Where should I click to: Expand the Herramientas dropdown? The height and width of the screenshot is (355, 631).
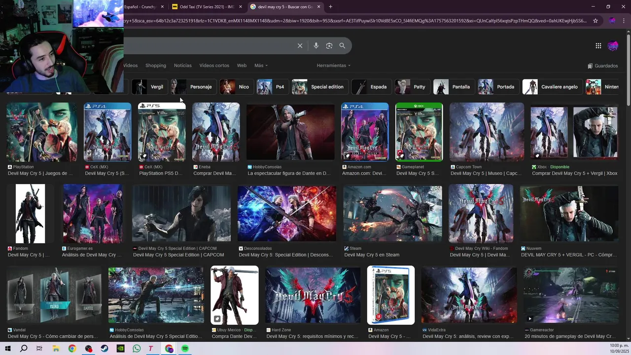[333, 66]
